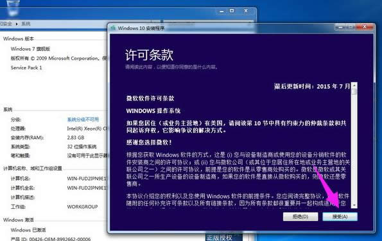Screen dimensions: 382x241
Task: Click the 最后更新时间：2015 年 7 月 text
Action: (312, 86)
